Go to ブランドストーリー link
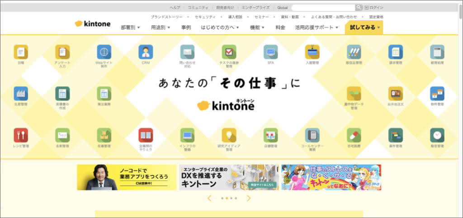 click(166, 17)
